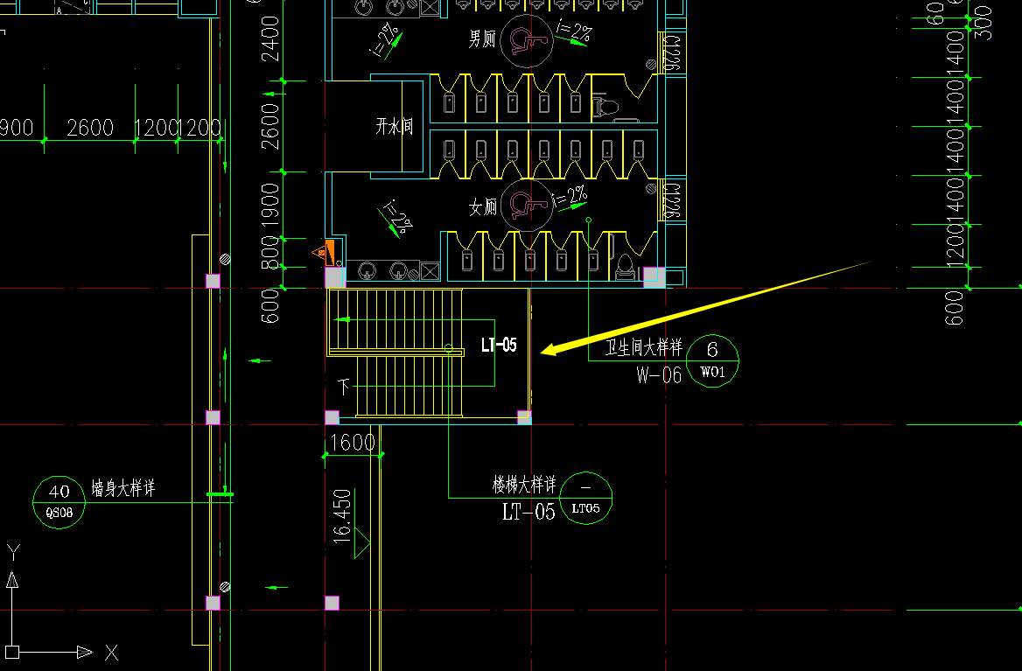Select the W01 detail bubble numbered 6
1022x671 pixels.
(712, 360)
